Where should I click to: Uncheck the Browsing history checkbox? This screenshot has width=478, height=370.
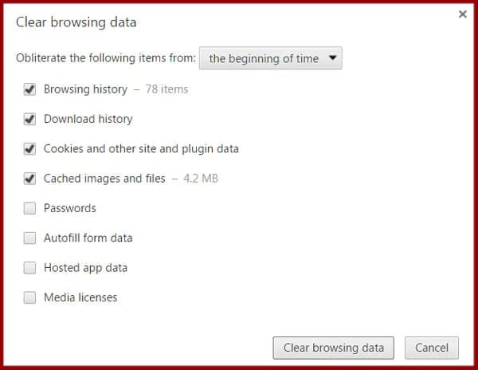coord(29,89)
